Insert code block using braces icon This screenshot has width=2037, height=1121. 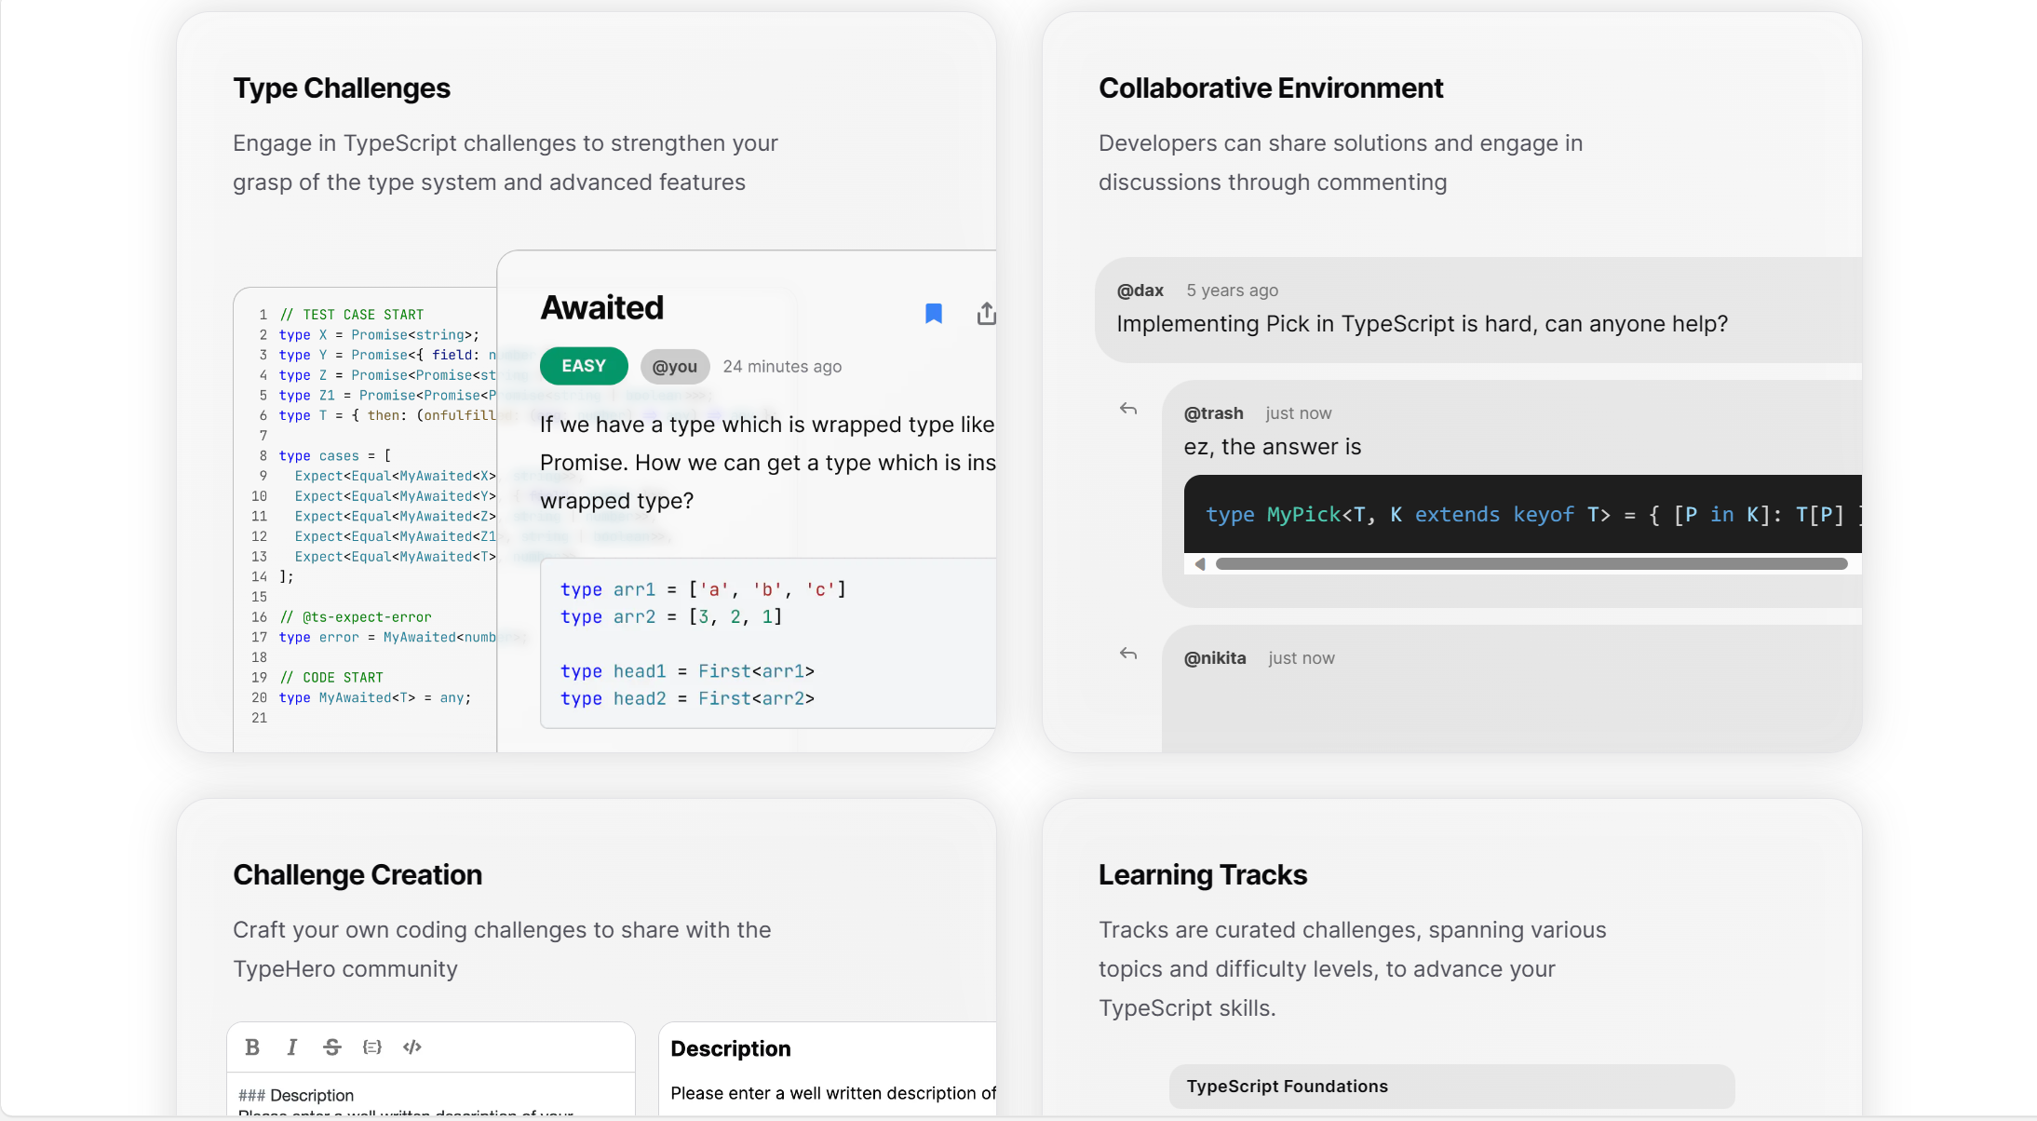click(x=372, y=1047)
